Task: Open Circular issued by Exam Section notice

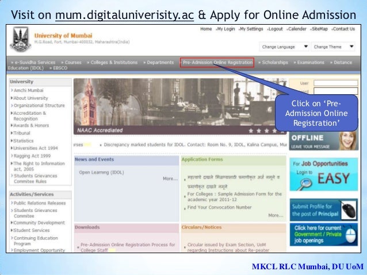Action: pyautogui.click(x=228, y=247)
